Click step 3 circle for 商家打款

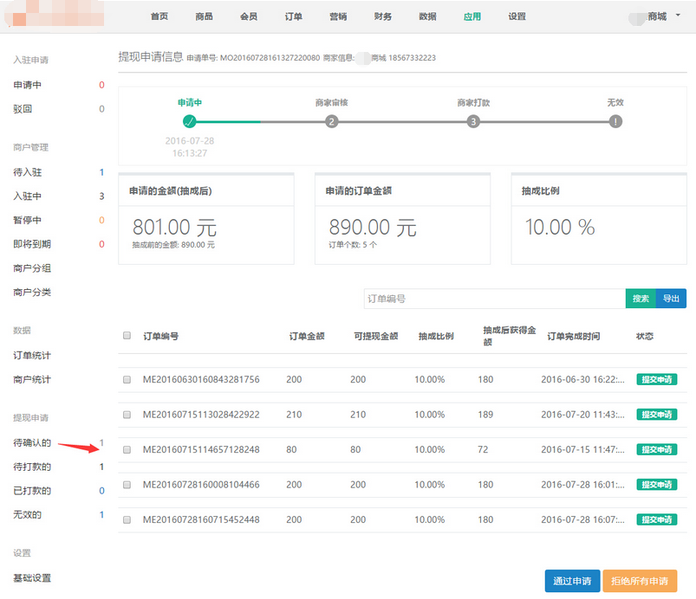[x=473, y=122]
